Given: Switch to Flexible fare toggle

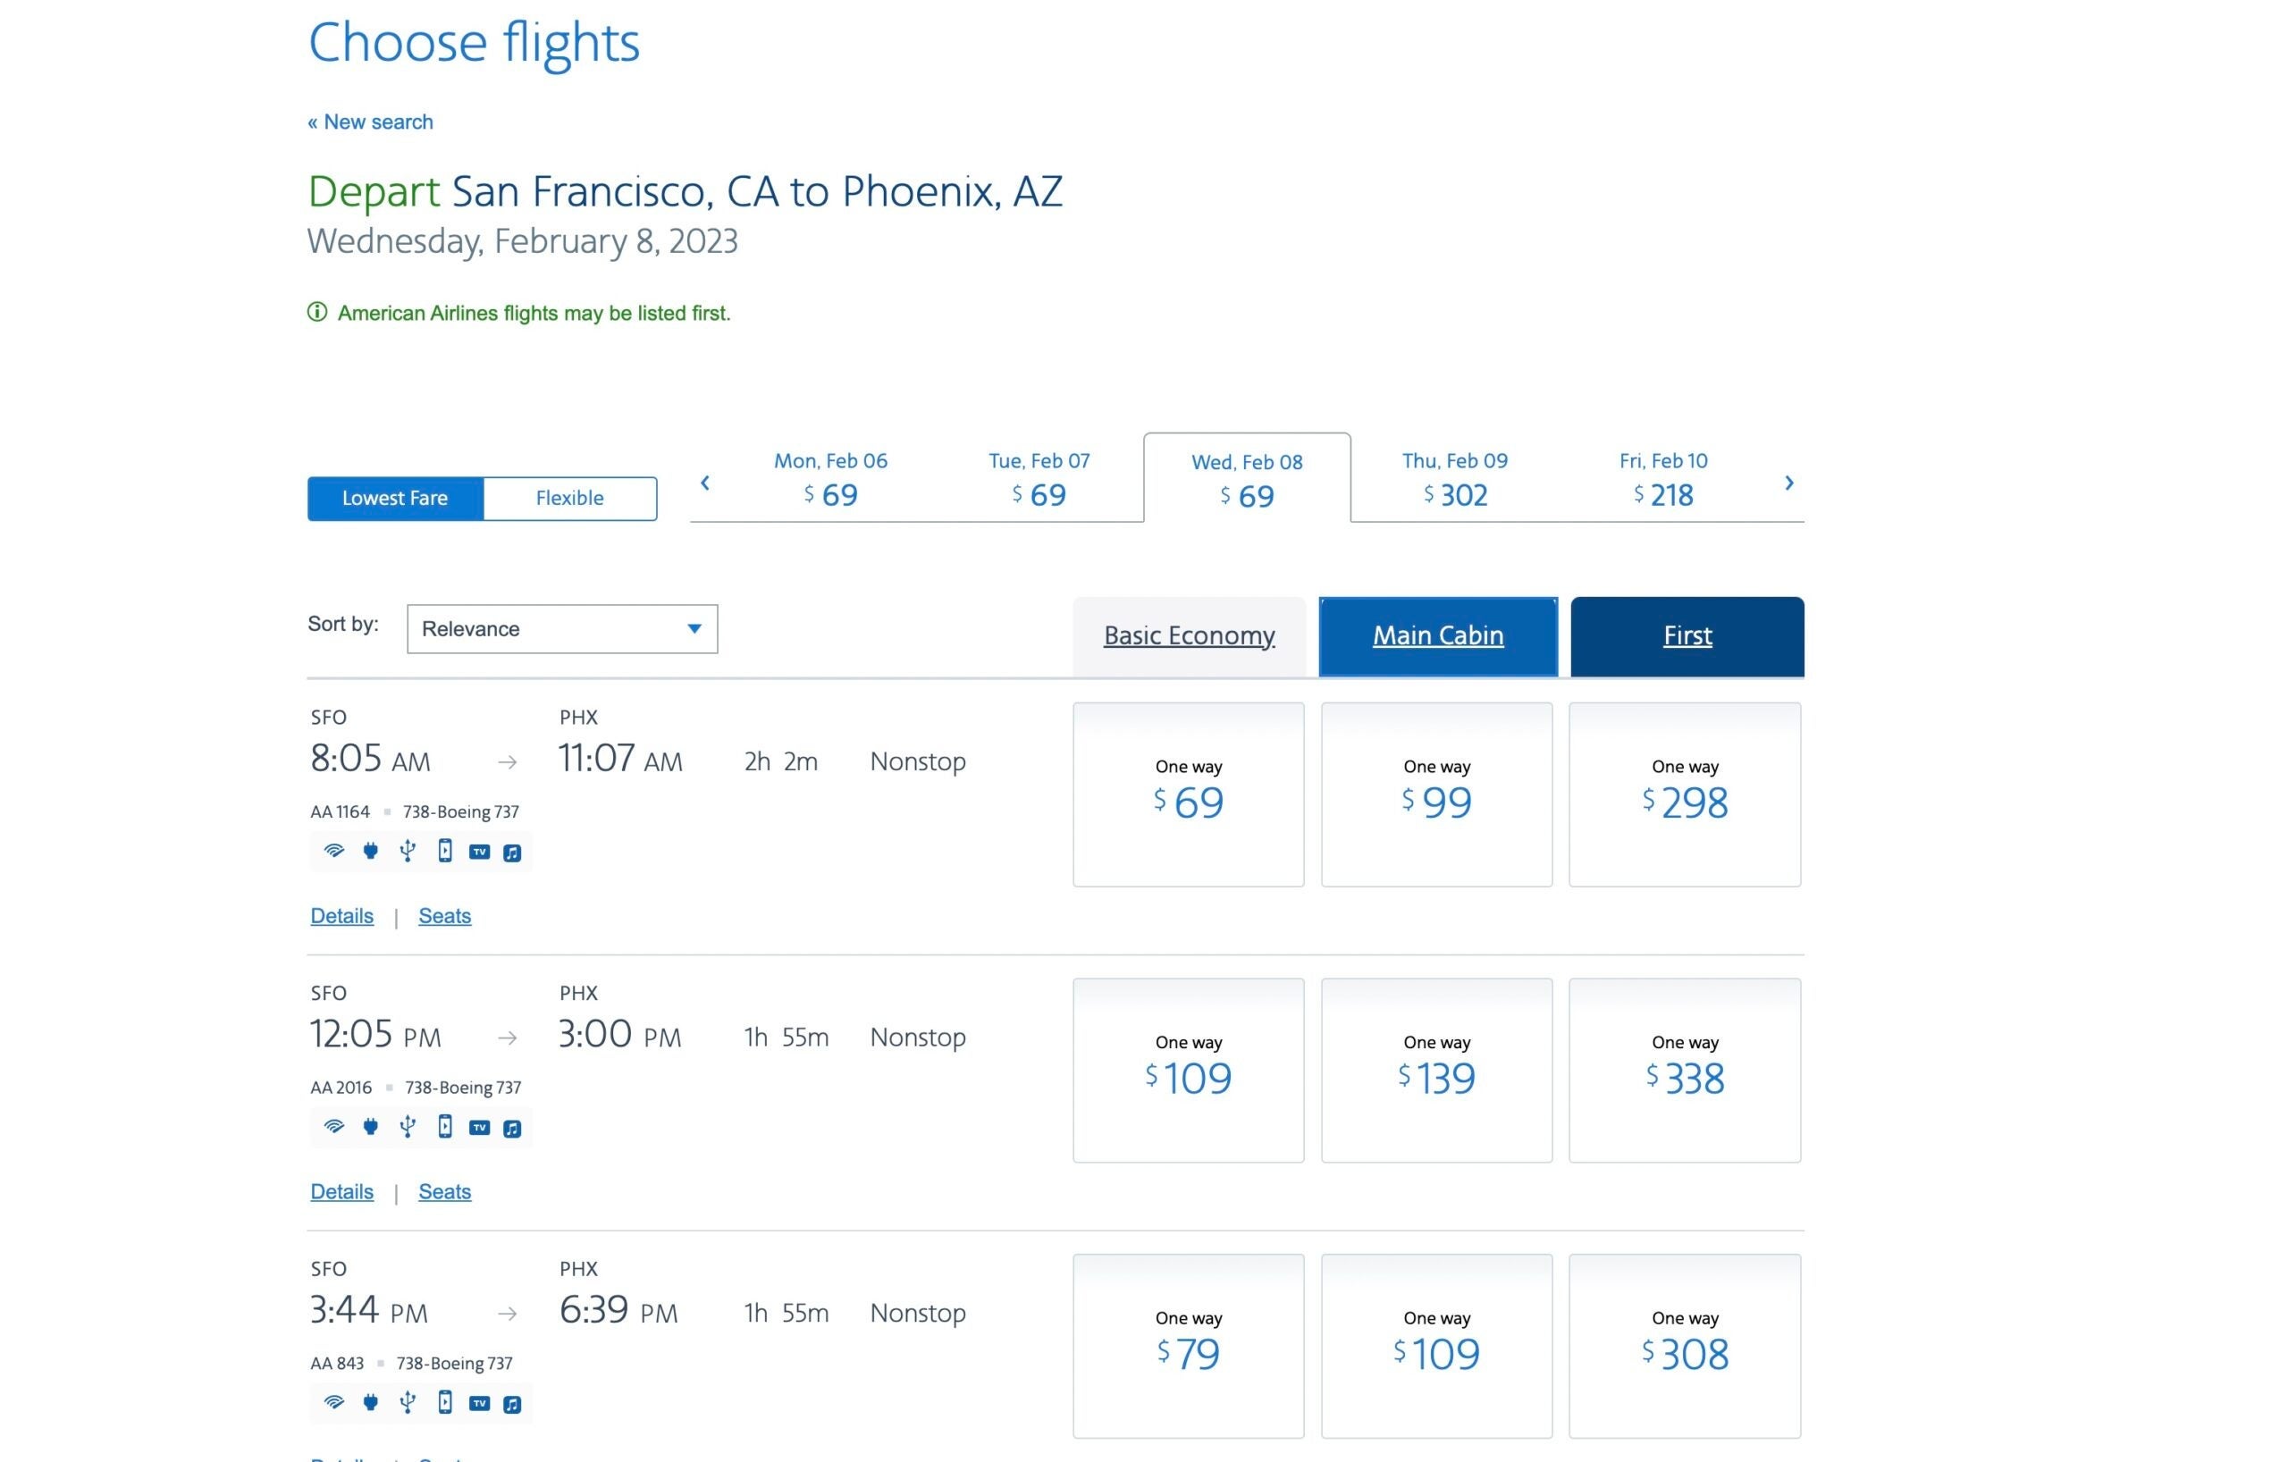Looking at the screenshot, I should click(569, 498).
